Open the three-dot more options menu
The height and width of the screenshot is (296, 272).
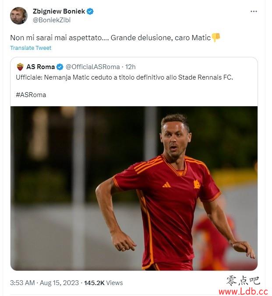click(x=254, y=11)
